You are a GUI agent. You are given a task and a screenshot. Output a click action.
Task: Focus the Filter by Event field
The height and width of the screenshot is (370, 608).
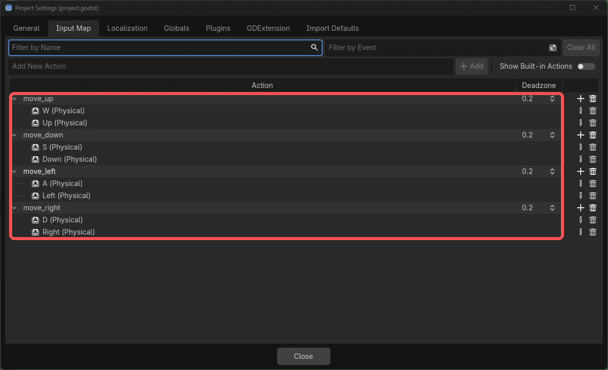[x=443, y=48]
